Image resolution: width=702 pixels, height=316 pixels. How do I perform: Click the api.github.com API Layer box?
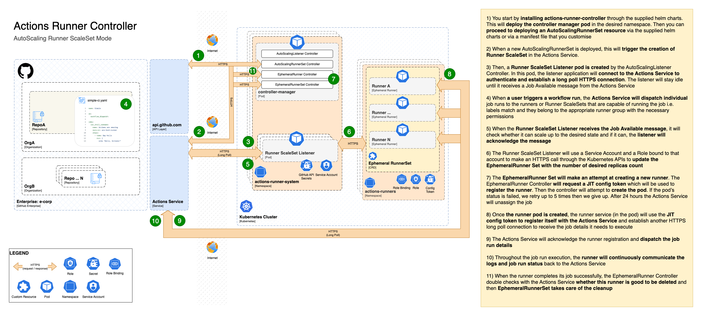[x=169, y=96]
